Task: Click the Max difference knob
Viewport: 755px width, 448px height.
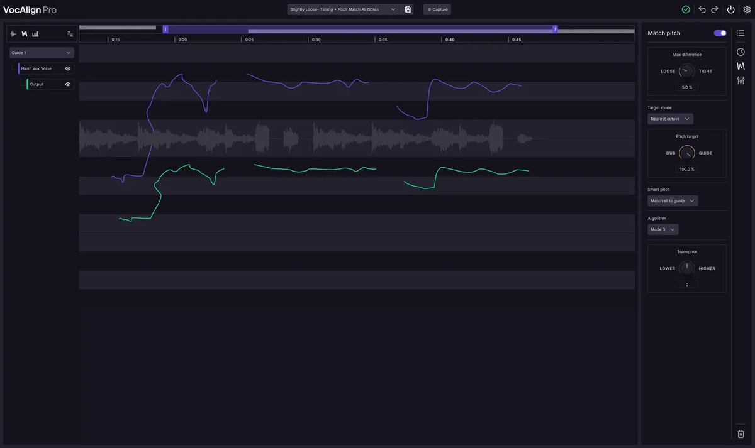Action: point(687,71)
